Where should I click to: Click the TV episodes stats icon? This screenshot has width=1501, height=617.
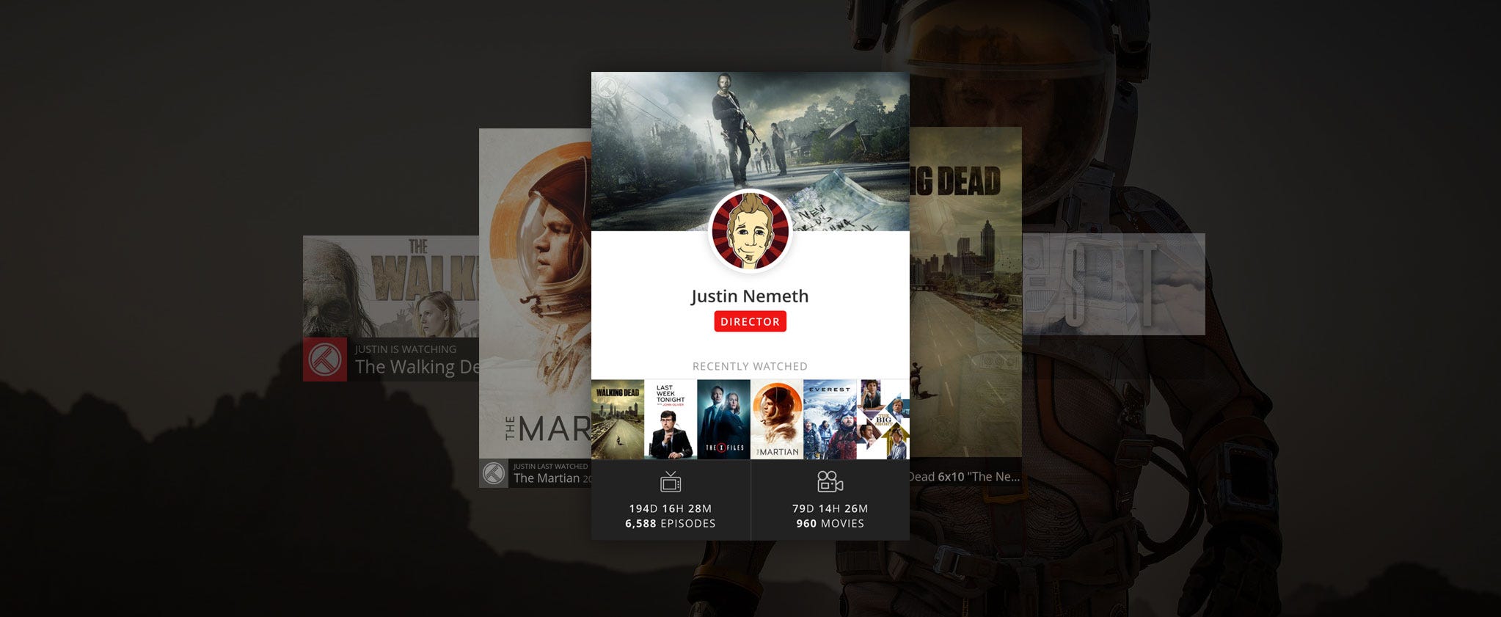(x=671, y=482)
